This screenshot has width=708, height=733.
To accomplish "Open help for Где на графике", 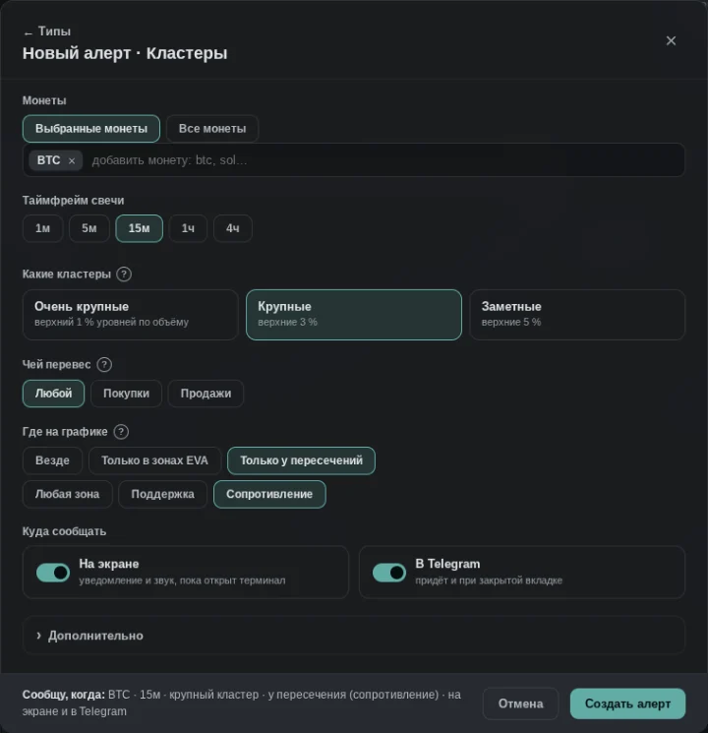I will 121,432.
